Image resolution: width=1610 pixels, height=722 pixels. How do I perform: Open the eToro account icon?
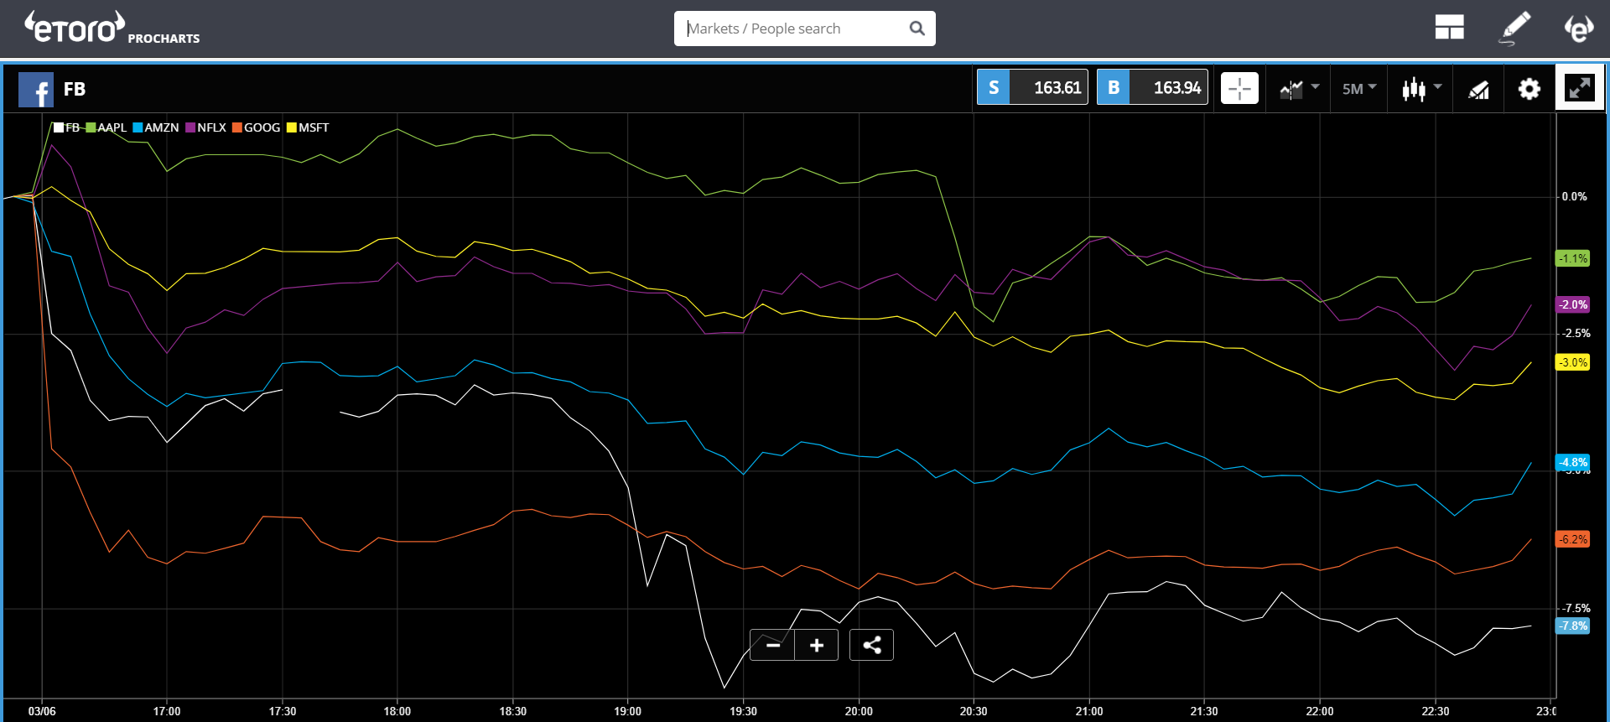pyautogui.click(x=1578, y=29)
